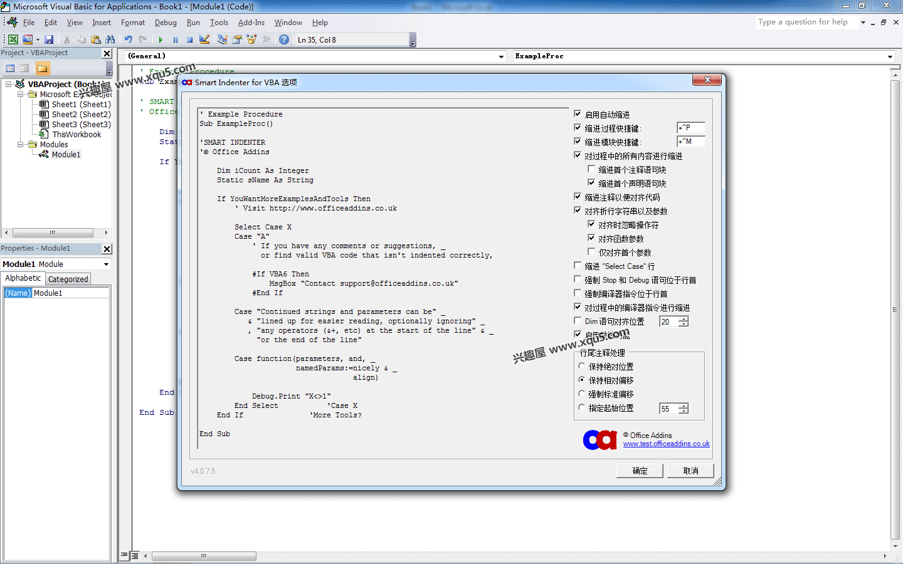Select 强制标准偏移 radio button

pos(581,394)
